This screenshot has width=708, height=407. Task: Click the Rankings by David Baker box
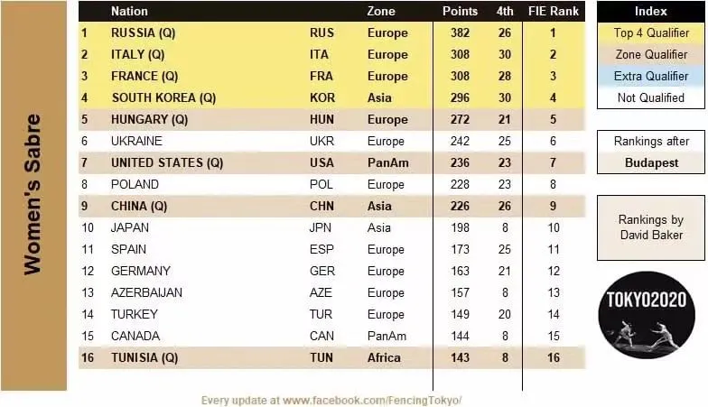tap(650, 227)
